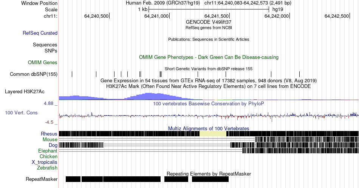Click the rightmost Common dbSNP variant marker
Viewport: 359px width, 188px height.
[299, 74]
